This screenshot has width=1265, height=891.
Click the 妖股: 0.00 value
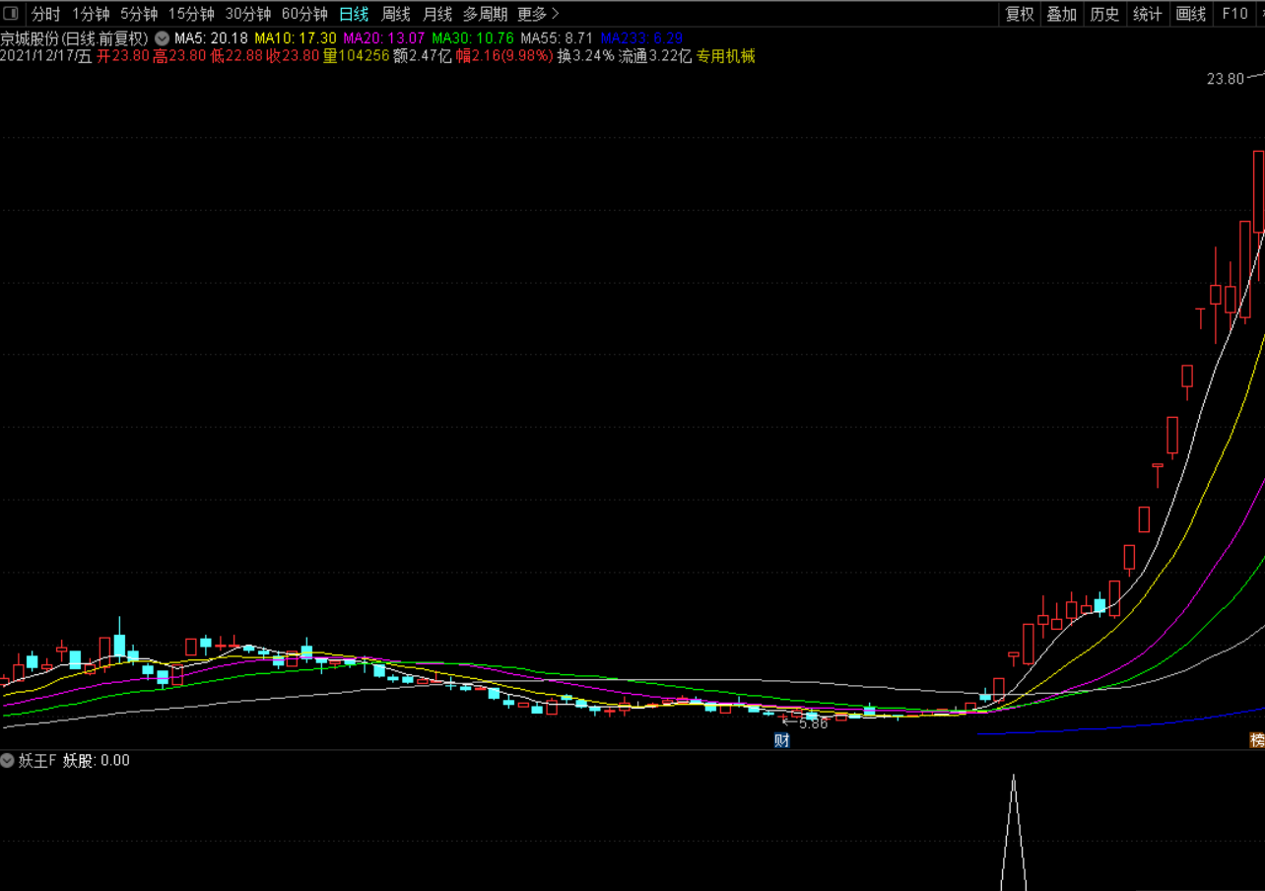[x=97, y=760]
